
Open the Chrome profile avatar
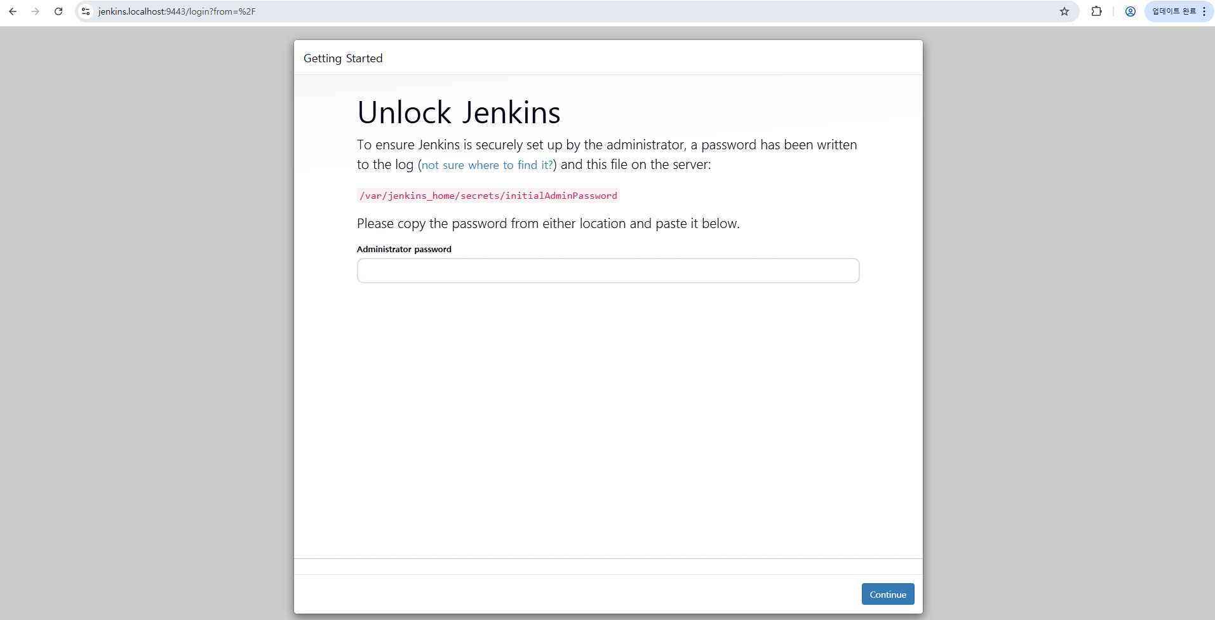tap(1131, 11)
